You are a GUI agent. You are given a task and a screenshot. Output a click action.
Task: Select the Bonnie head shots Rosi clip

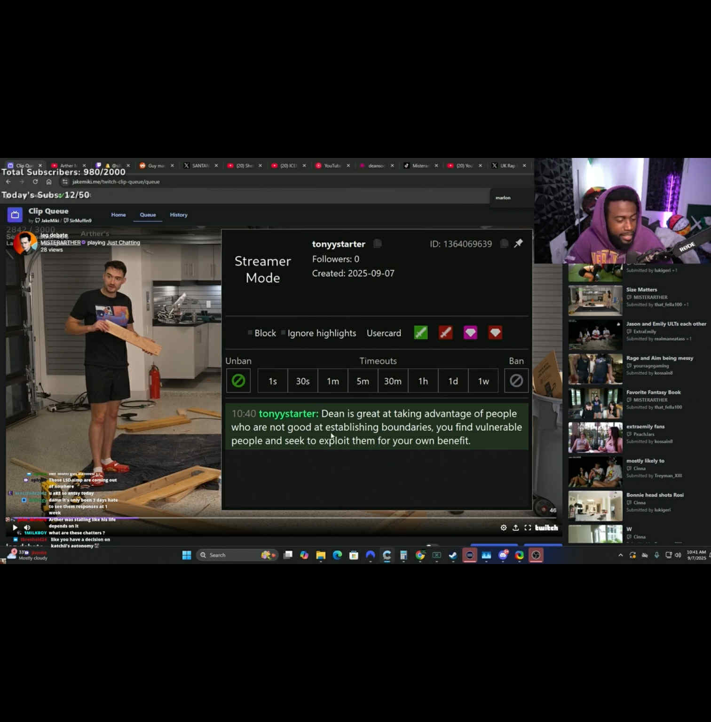tap(595, 506)
